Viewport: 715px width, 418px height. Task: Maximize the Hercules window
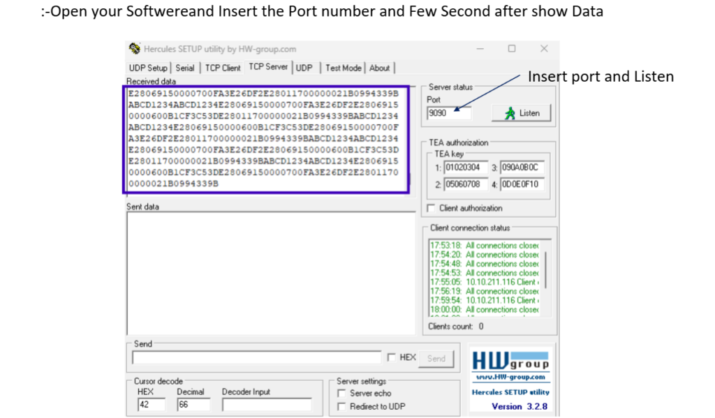pos(512,48)
